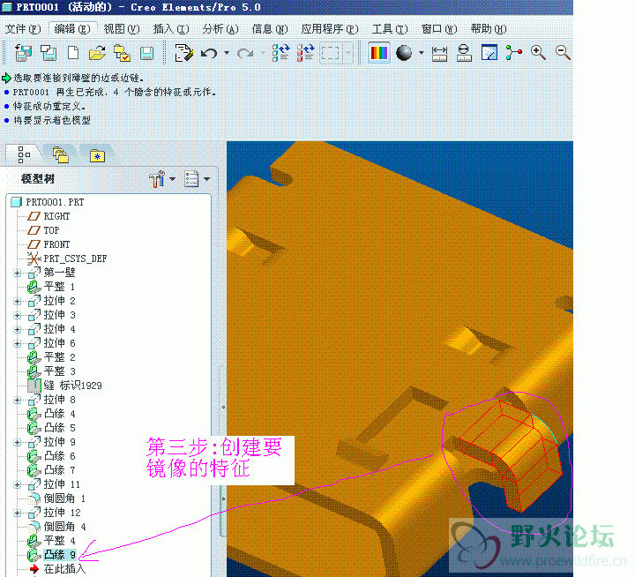
Task: Click the New file icon
Action: (x=73, y=53)
